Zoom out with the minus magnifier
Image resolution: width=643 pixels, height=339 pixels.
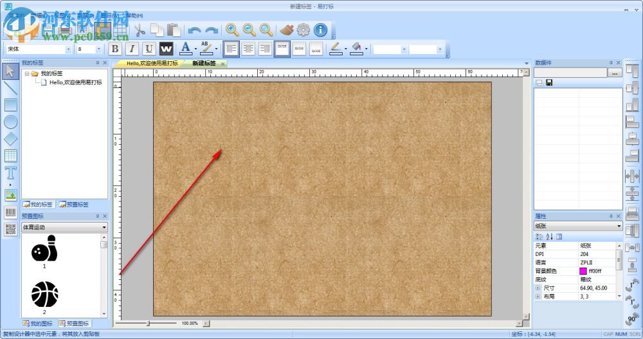click(249, 30)
